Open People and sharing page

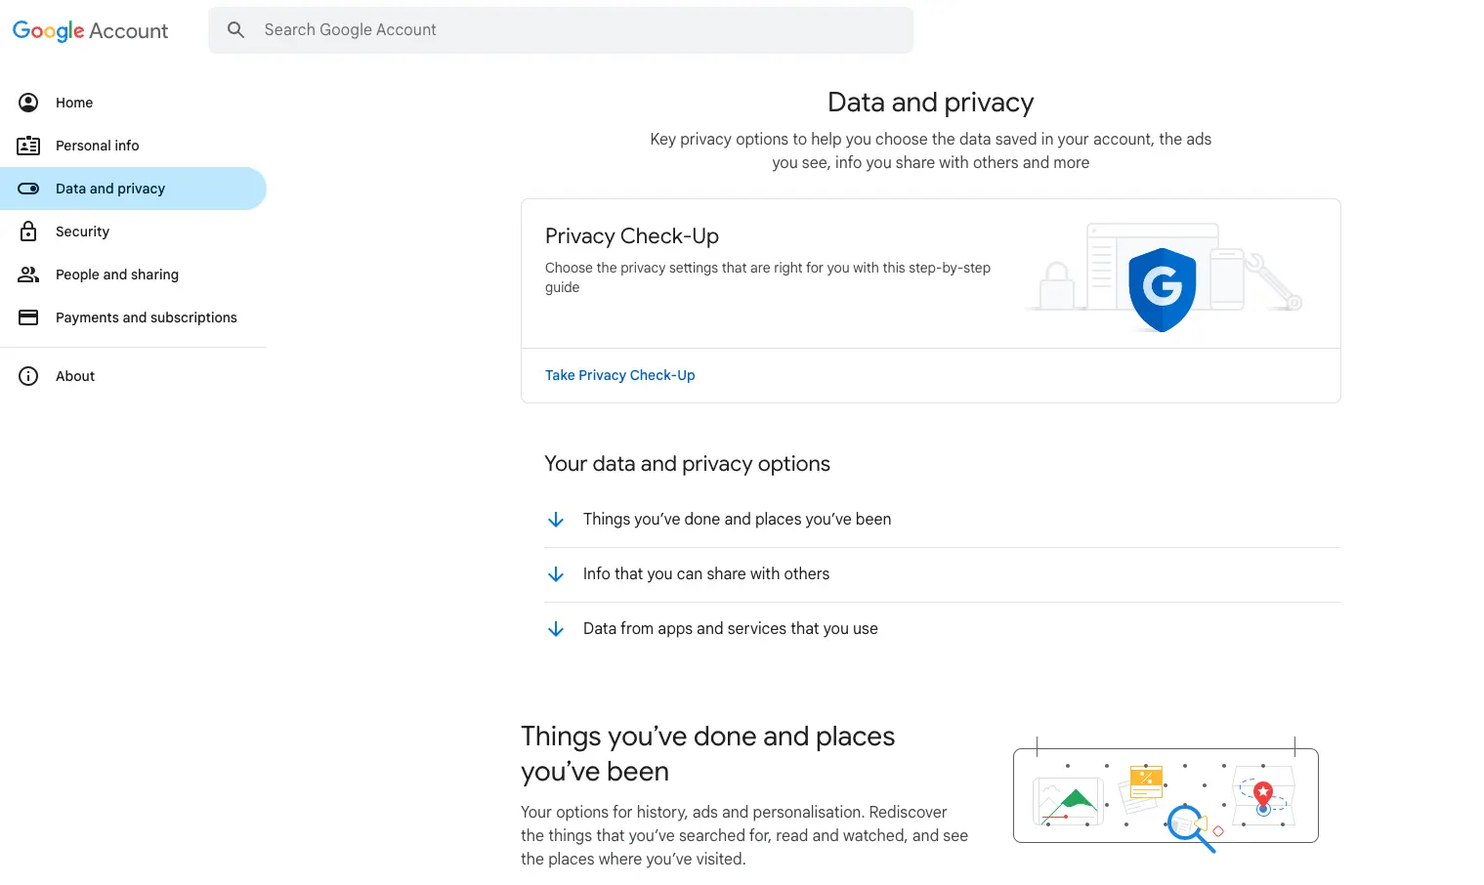point(133,274)
